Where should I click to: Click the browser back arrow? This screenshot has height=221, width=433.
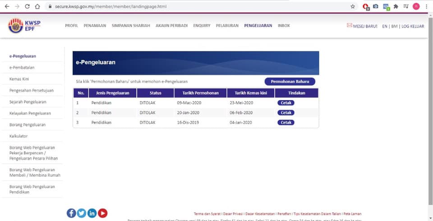(7, 6)
